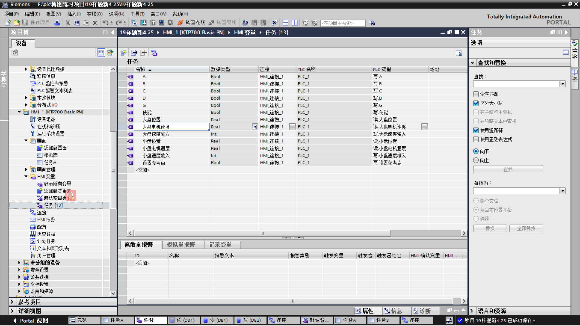This screenshot has width=580, height=326.
Task: Click the Cut scissors icon in the toolbar
Action: click(x=68, y=23)
